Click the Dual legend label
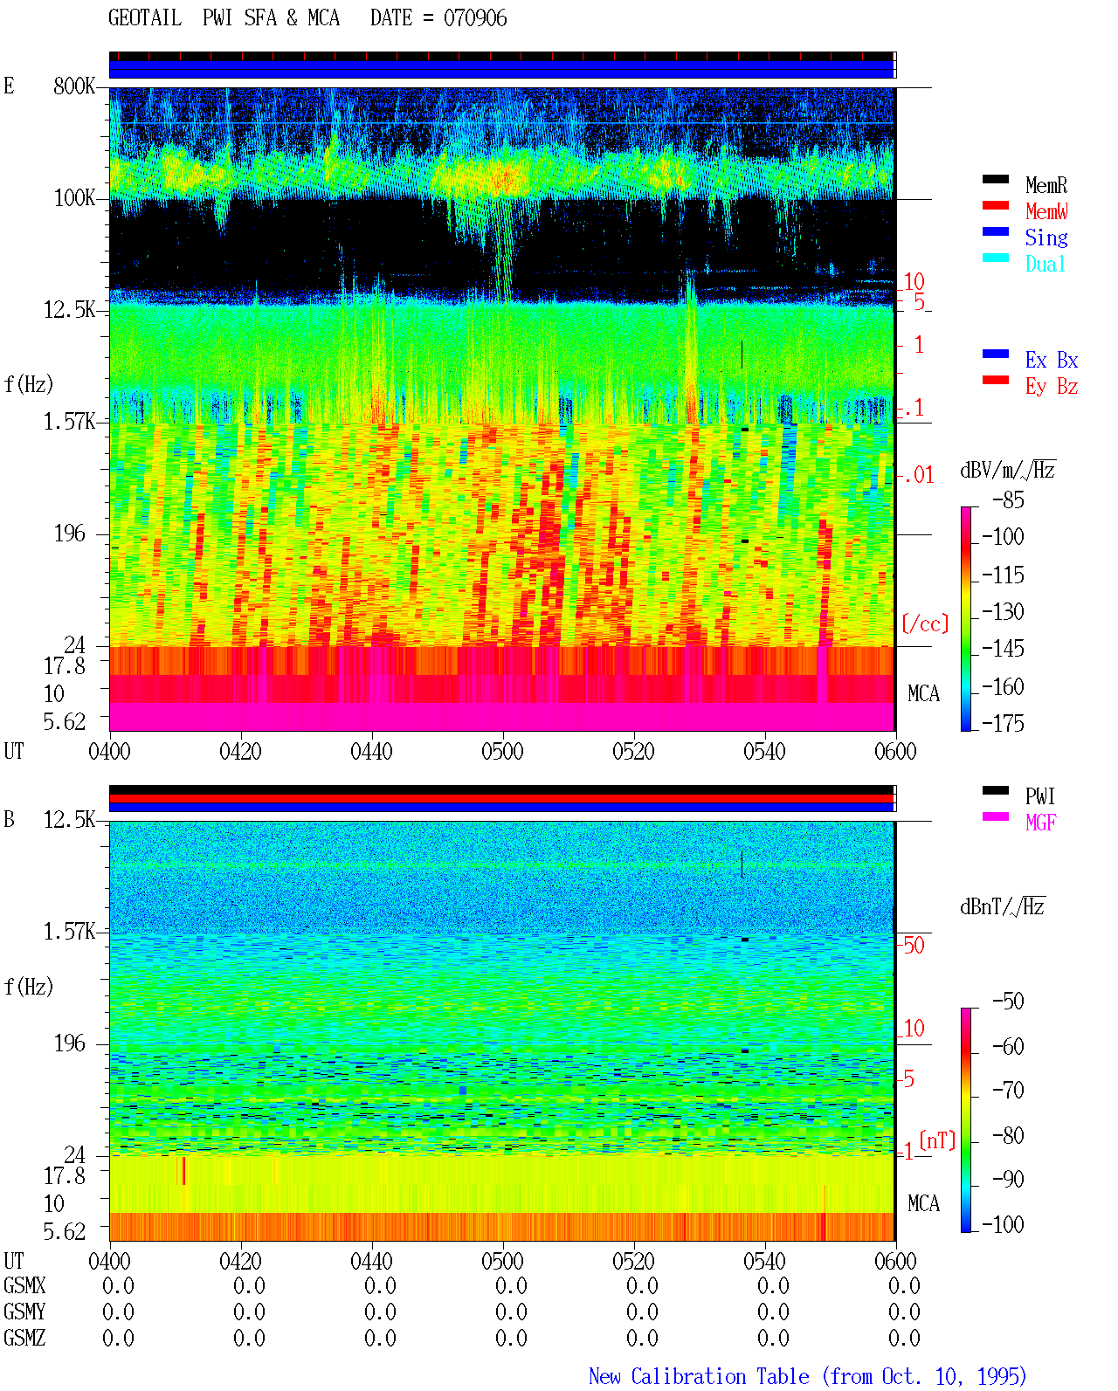Viewport: 1118px width, 1391px height. 1046,264
